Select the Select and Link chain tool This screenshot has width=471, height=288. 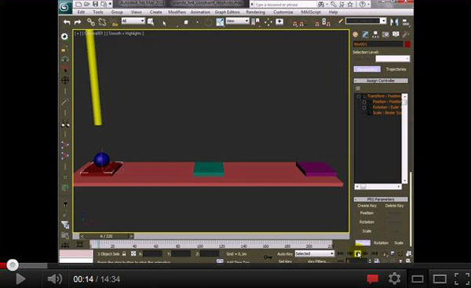coord(91,22)
